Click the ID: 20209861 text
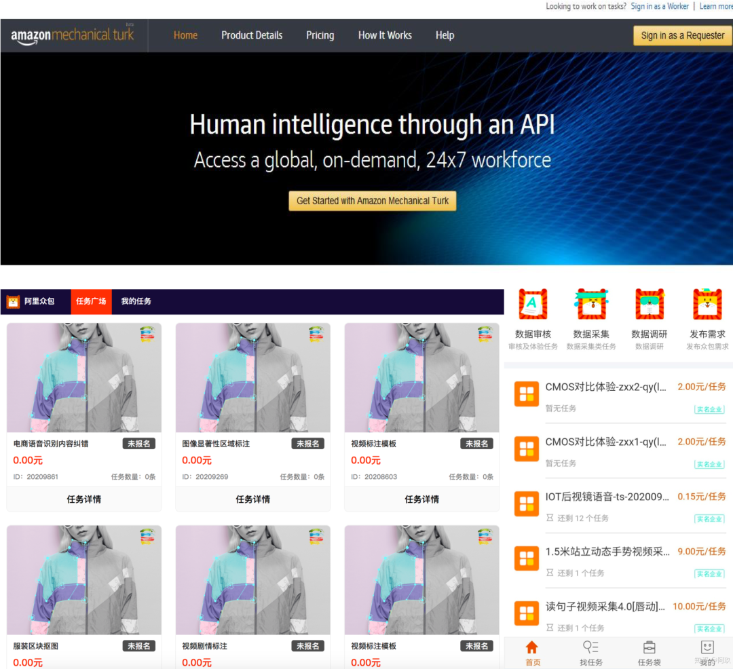 35,477
